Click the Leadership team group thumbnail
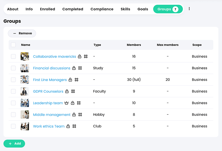Image resolution: width=222 pixels, height=151 pixels. [25, 103]
